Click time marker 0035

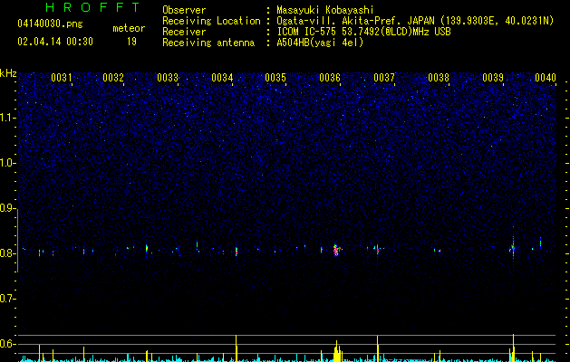pyautogui.click(x=275, y=78)
